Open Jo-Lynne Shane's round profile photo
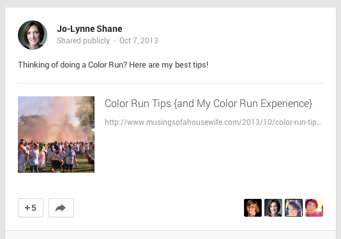The width and height of the screenshot is (341, 239). tap(33, 35)
